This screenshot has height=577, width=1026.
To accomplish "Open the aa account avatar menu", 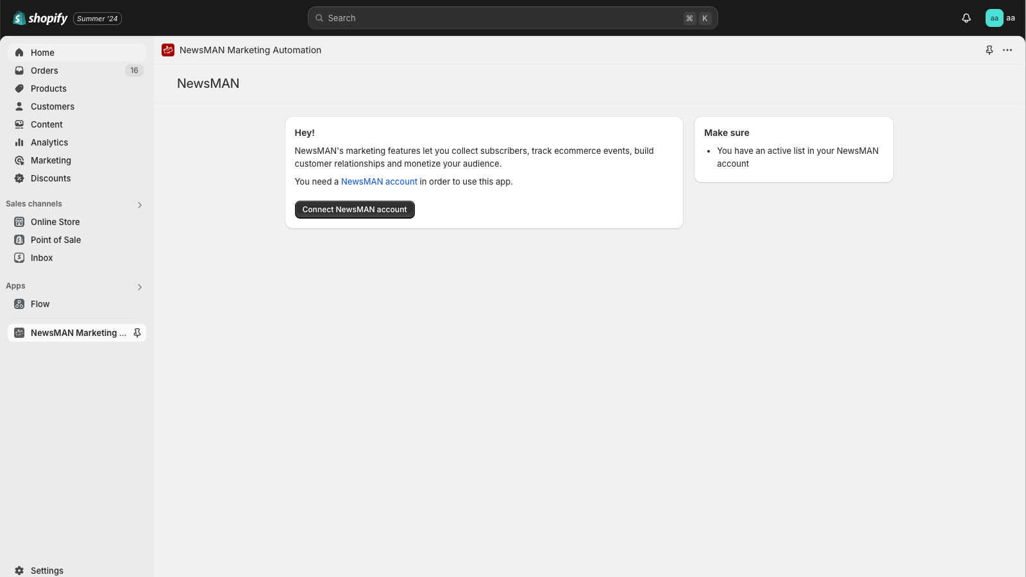I will coord(995,18).
